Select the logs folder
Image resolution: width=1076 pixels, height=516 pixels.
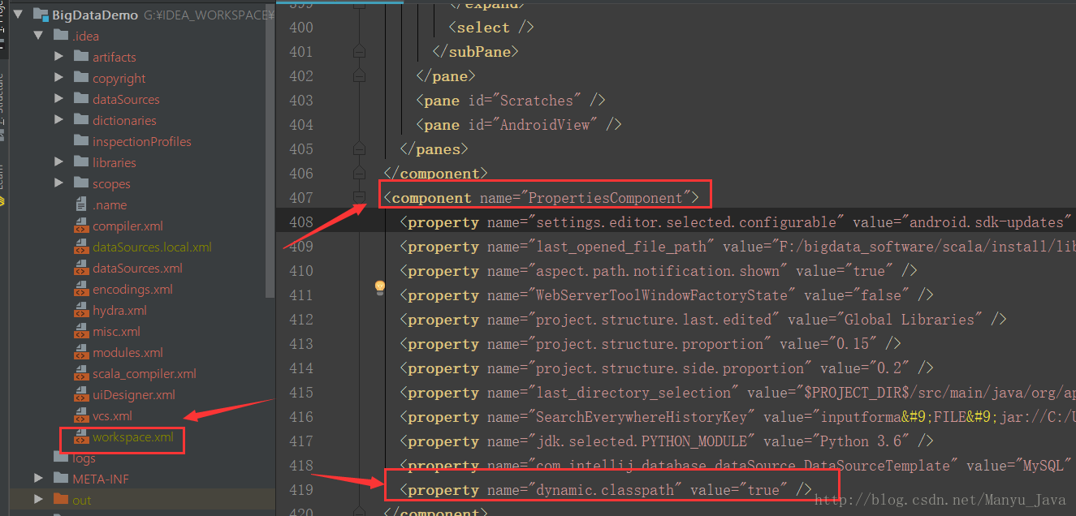[84, 458]
